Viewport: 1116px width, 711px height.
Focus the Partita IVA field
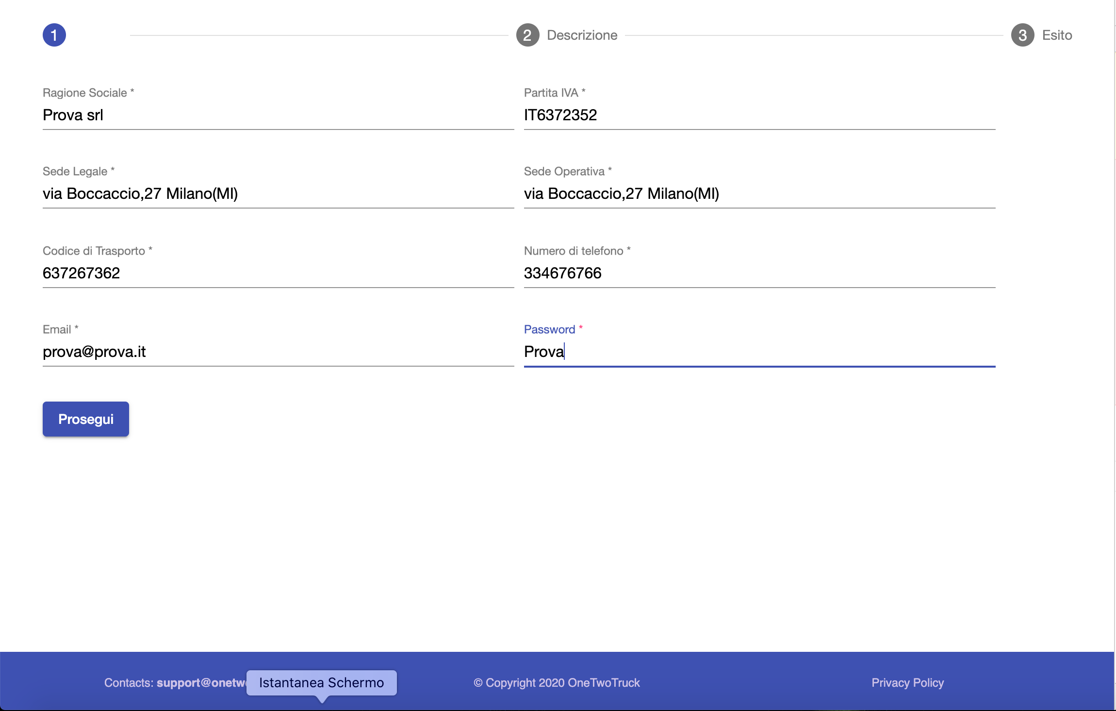pos(759,115)
